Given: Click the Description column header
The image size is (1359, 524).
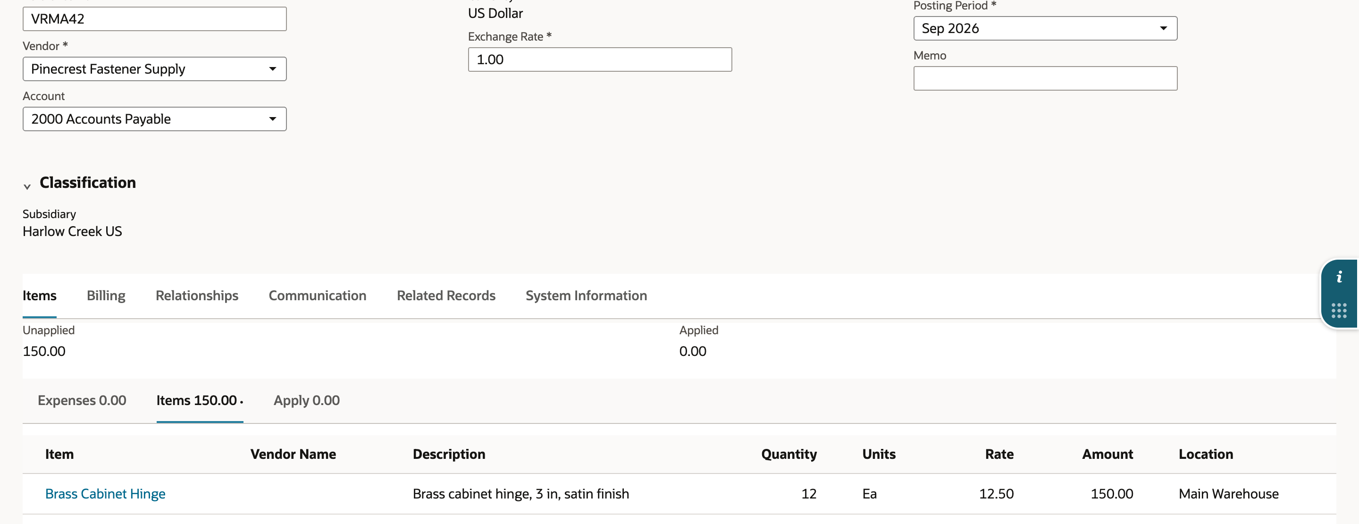Looking at the screenshot, I should click(x=449, y=454).
